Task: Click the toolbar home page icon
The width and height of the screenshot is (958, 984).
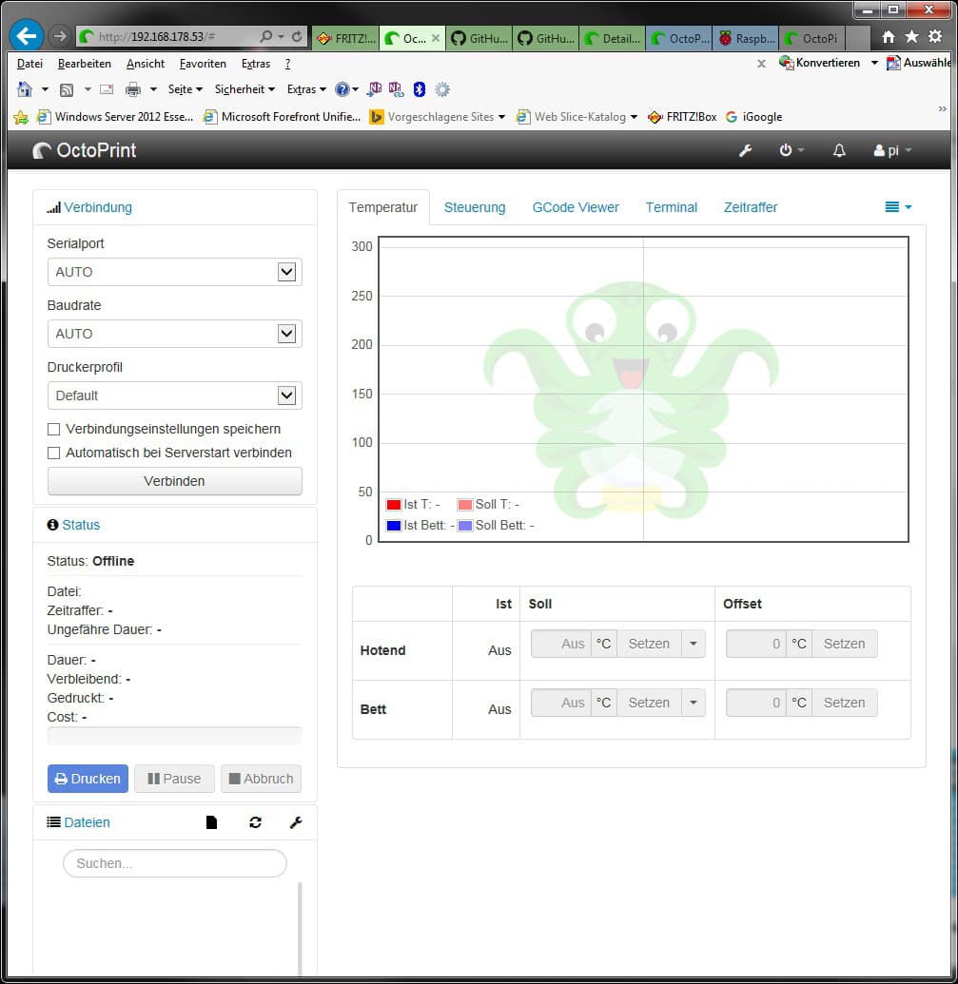Action: tap(25, 89)
